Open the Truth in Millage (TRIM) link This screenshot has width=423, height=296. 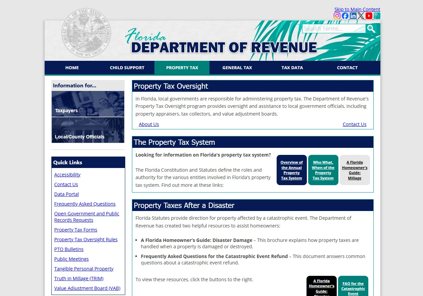(x=79, y=279)
